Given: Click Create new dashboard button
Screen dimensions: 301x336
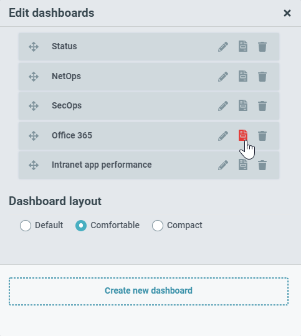Looking at the screenshot, I should click(x=149, y=291).
